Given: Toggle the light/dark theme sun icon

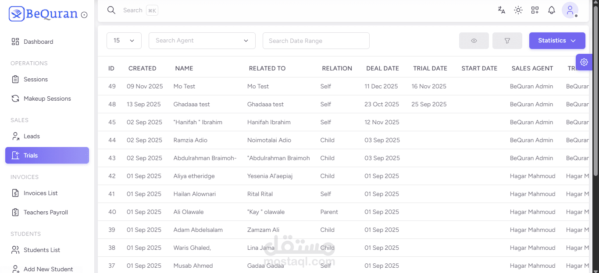Looking at the screenshot, I should point(518,10).
